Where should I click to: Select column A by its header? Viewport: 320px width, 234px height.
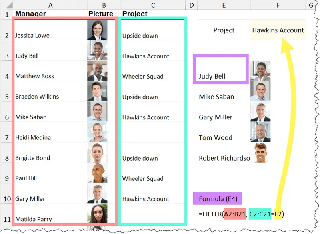coord(50,5)
